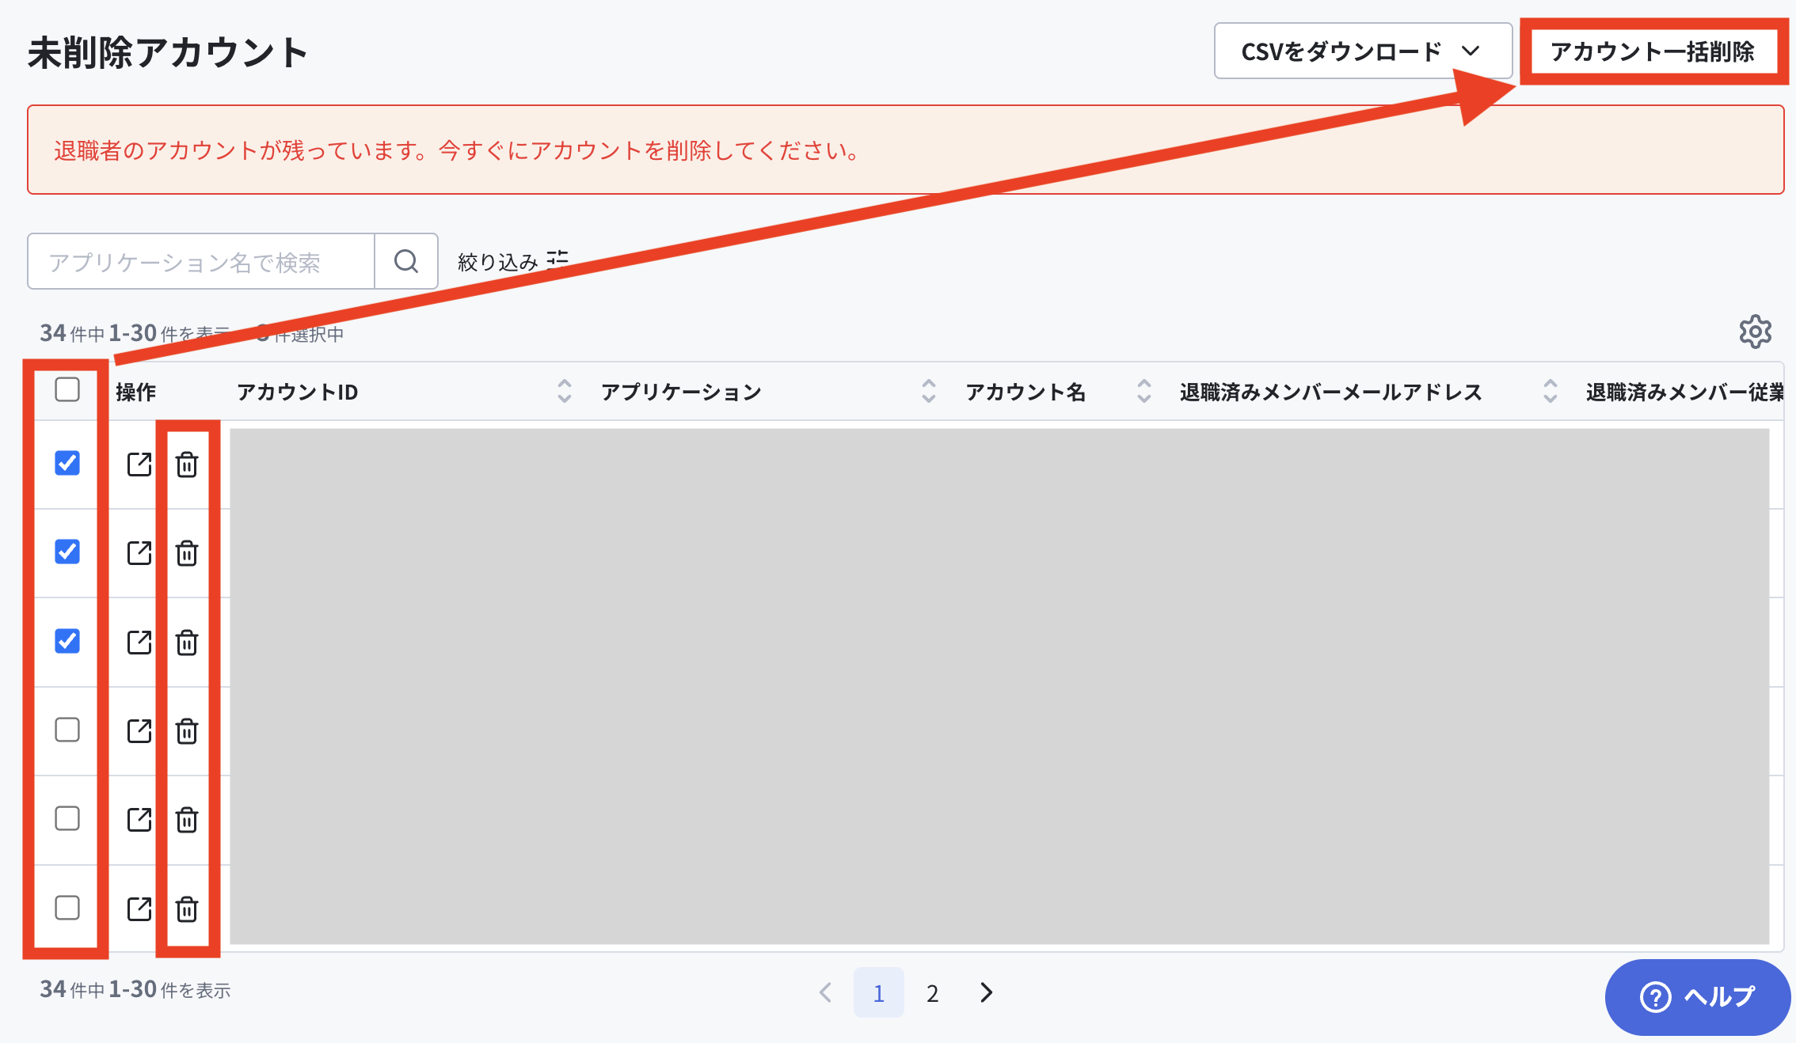Click the bottom 34件中1-30件を表示 count text
The width and height of the screenshot is (1796, 1043).
coord(135,990)
